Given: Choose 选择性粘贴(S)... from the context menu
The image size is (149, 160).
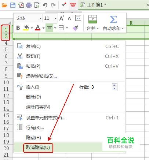Looking at the screenshot, I should [x=70, y=76].
